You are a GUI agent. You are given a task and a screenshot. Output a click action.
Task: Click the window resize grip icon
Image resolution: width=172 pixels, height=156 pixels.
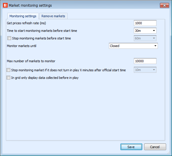click(x=168, y=152)
